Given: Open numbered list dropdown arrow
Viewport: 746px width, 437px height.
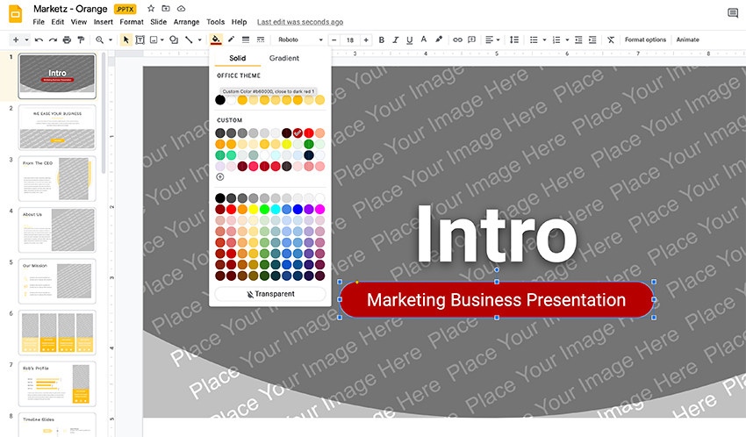Looking at the screenshot, I should pos(567,40).
